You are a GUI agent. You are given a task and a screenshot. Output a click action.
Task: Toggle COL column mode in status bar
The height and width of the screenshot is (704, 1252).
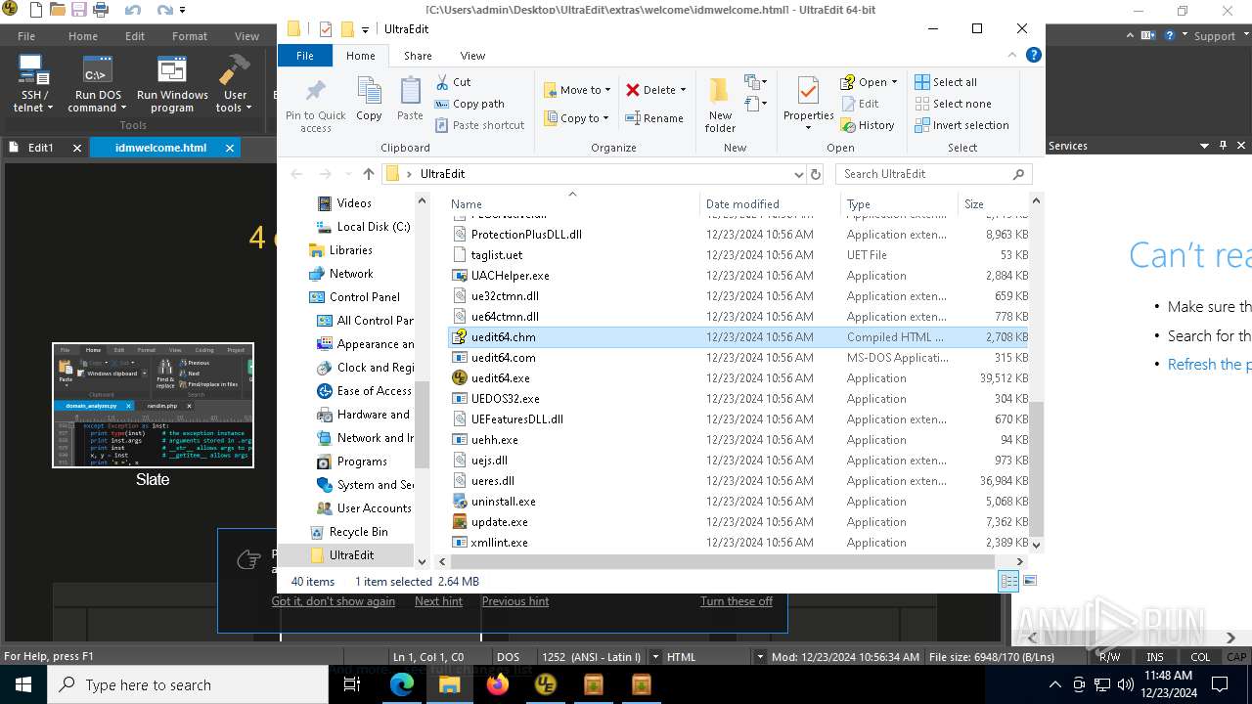coord(1200,657)
